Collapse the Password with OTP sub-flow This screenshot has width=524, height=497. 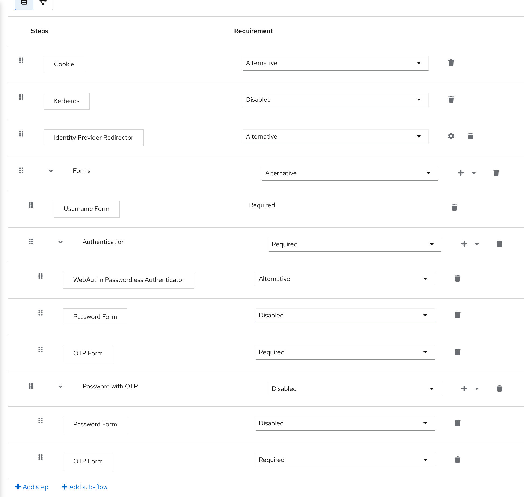(x=60, y=386)
